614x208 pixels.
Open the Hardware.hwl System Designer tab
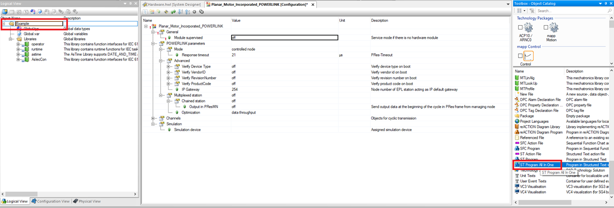pyautogui.click(x=172, y=4)
